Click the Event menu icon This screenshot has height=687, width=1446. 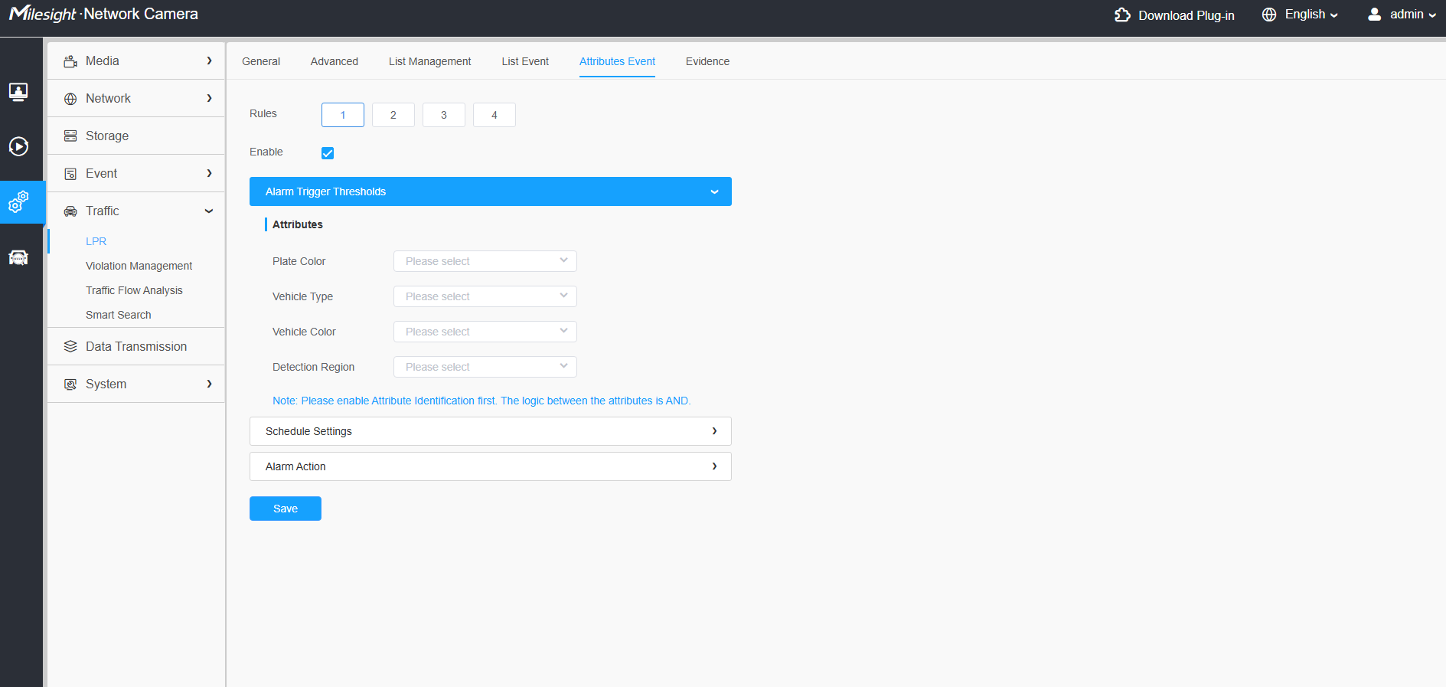(70, 174)
